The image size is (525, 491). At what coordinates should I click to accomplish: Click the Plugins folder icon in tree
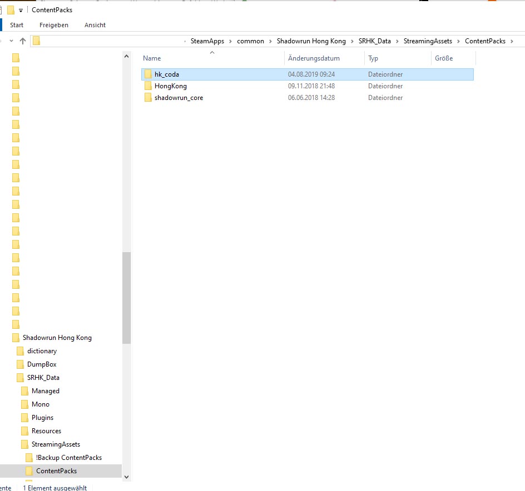coord(24,418)
